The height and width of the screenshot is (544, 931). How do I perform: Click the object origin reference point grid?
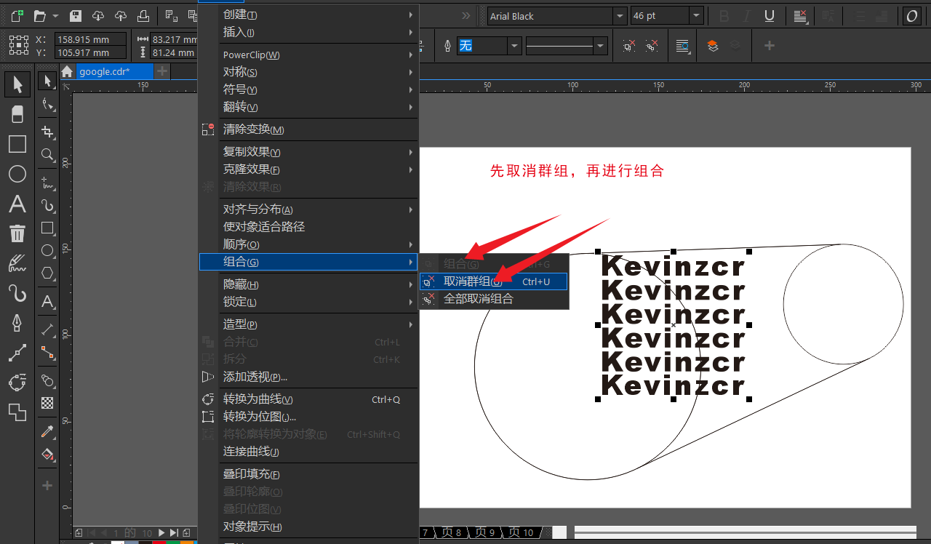coord(19,46)
